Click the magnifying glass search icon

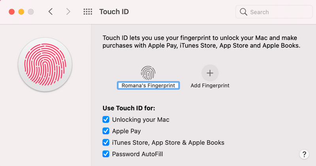click(243, 12)
